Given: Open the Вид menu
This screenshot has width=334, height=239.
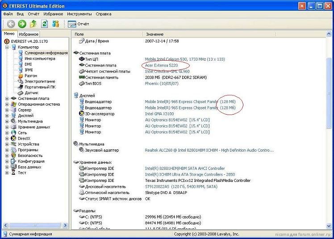Looking at the screenshot, I should tap(20, 14).
